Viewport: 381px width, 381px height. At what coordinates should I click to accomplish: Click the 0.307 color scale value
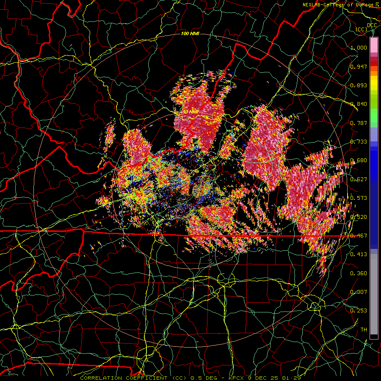[x=359, y=292]
